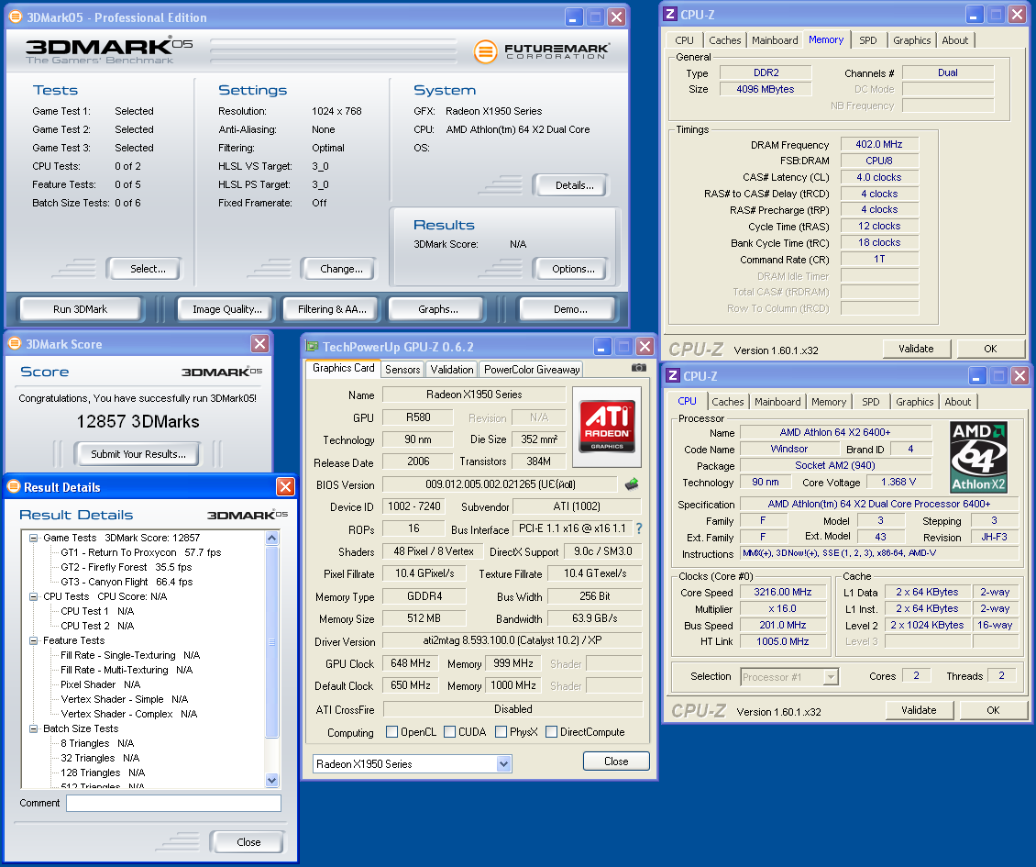Select GT1 - Return To Proxycon row
The width and height of the screenshot is (1036, 867).
[x=141, y=552]
